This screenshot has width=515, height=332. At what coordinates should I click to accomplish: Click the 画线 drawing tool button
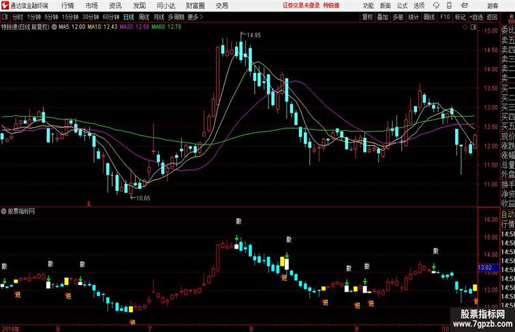(429, 17)
